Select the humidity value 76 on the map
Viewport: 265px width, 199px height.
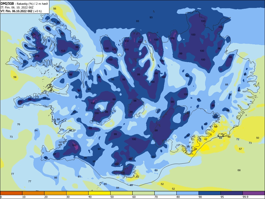tap(19, 124)
